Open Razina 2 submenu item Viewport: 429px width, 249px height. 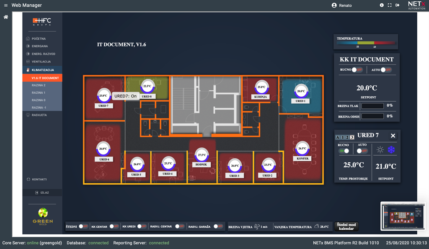tap(39, 85)
